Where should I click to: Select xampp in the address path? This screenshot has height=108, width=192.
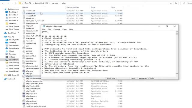[55, 3]
